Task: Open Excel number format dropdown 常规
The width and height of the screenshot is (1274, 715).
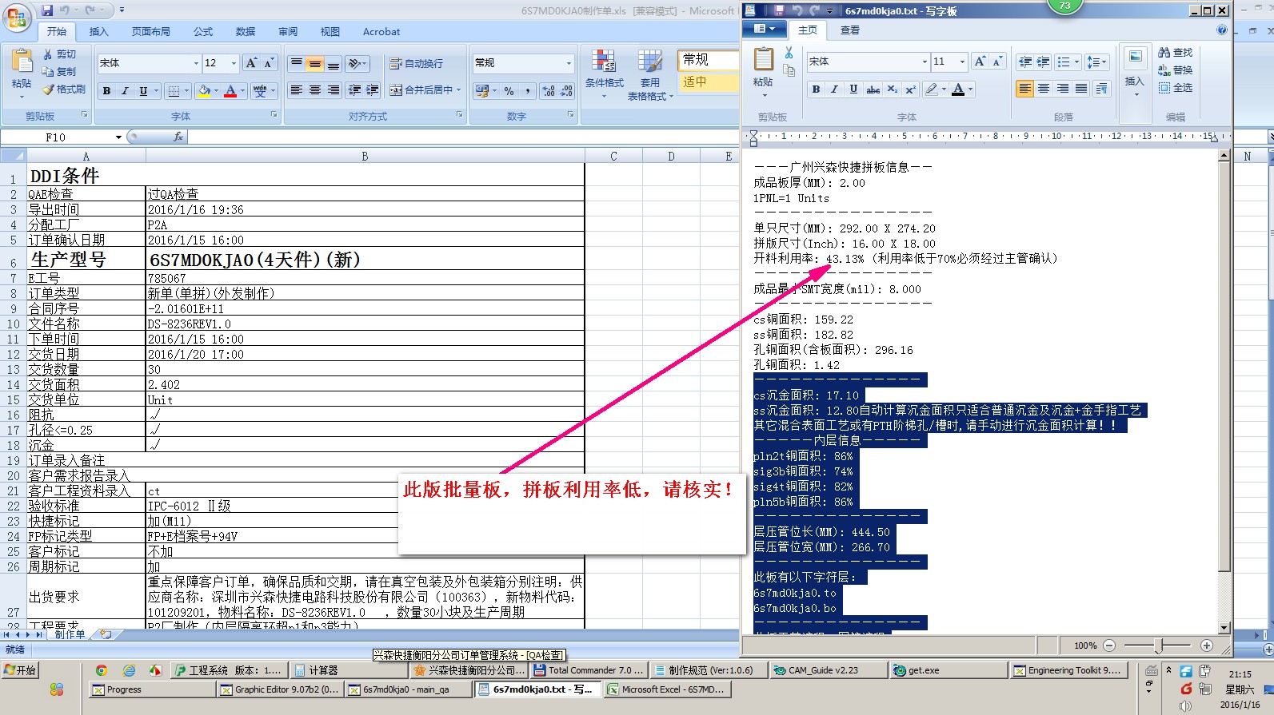Action: coord(569,63)
